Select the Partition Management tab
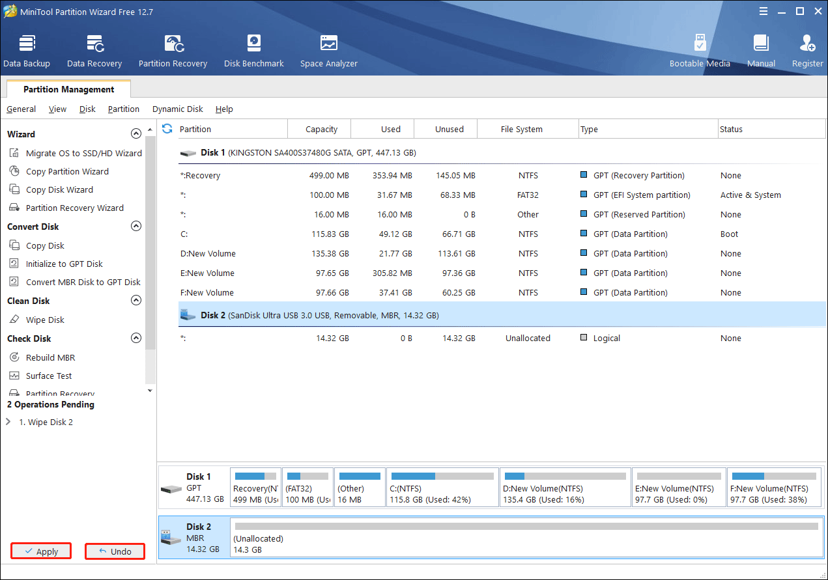This screenshot has width=828, height=580. click(68, 89)
